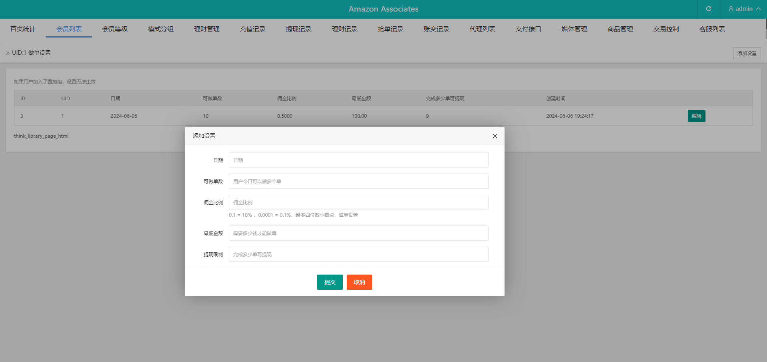Select the 商品管理 navigation item
This screenshot has height=362, width=767.
(x=620, y=29)
